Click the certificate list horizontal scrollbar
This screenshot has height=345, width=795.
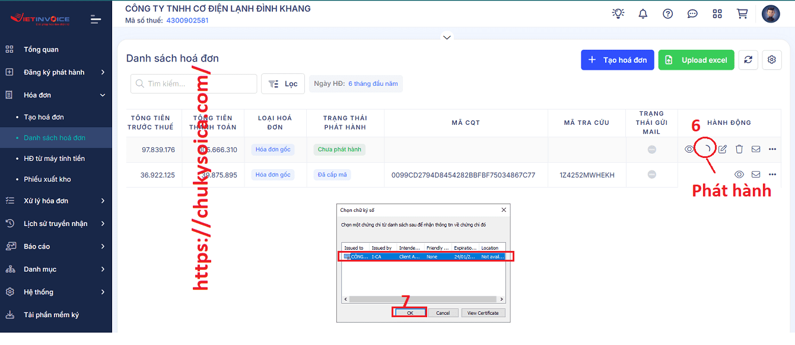(424, 299)
